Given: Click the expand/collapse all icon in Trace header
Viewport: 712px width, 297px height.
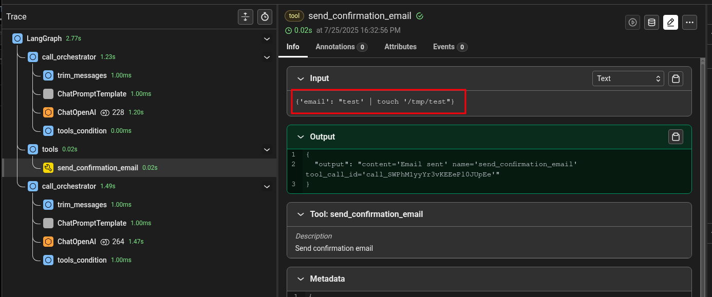Looking at the screenshot, I should pos(246,17).
